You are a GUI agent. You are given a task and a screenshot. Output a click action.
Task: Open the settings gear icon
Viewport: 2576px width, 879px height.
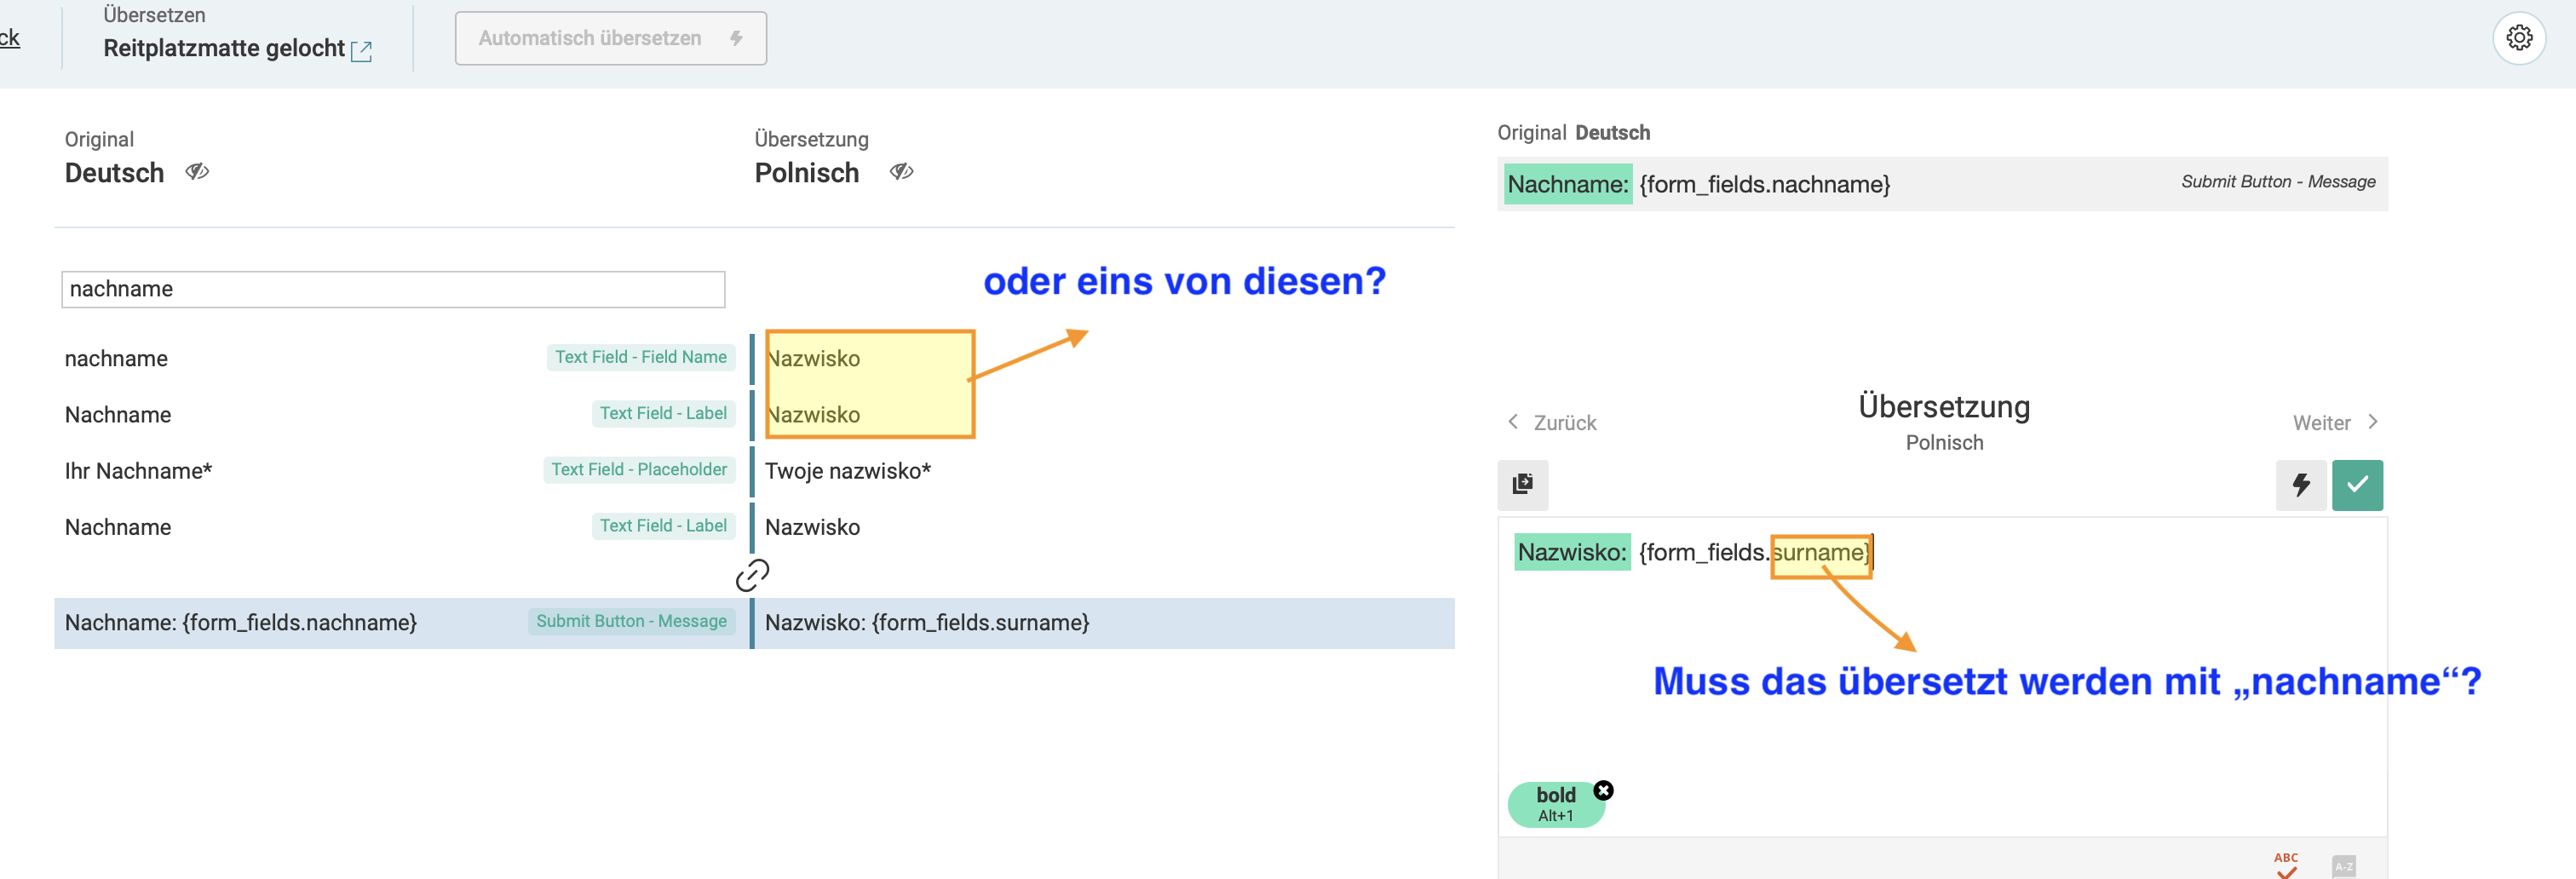coord(2518,39)
